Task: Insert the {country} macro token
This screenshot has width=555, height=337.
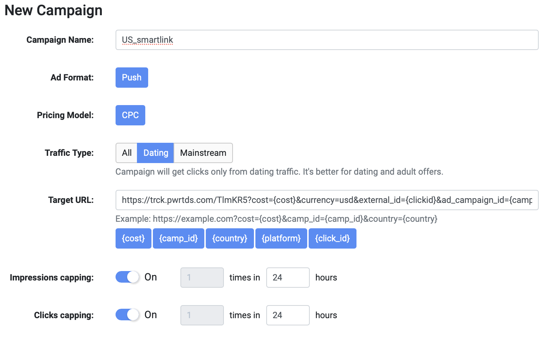Action: coord(230,238)
